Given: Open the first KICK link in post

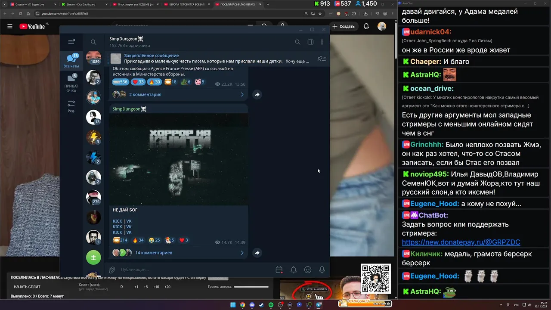Looking at the screenshot, I should [117, 221].
